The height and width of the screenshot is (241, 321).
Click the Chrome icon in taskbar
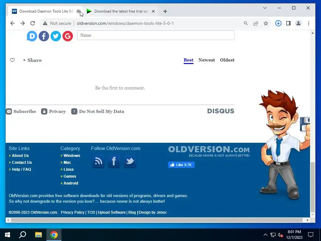point(54,235)
